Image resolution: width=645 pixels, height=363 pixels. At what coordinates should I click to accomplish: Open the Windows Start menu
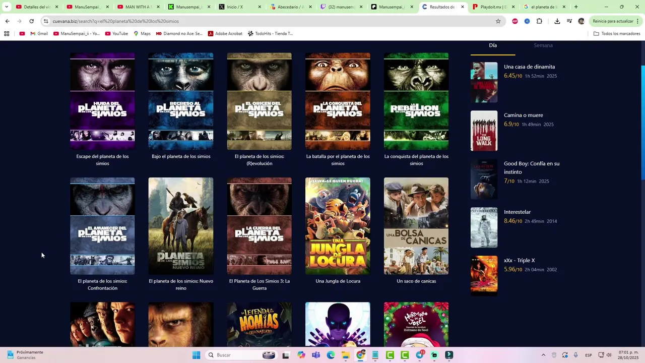(x=196, y=355)
